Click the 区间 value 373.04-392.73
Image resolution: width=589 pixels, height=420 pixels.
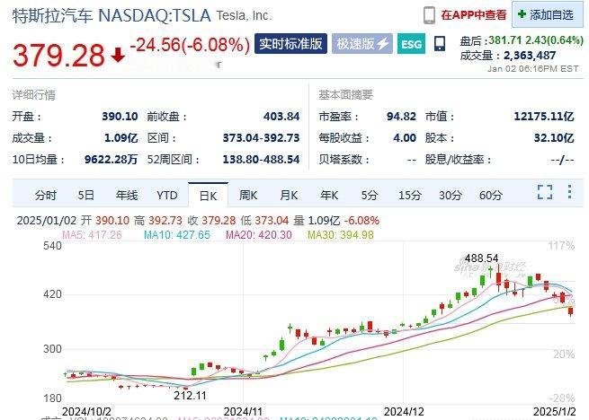pyautogui.click(x=261, y=138)
